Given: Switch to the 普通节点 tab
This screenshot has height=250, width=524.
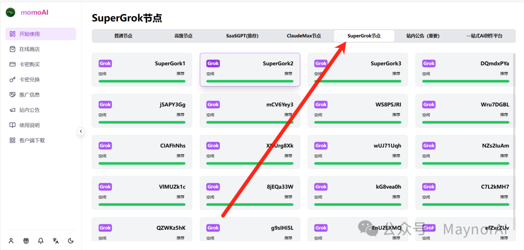Looking at the screenshot, I should [x=123, y=36].
